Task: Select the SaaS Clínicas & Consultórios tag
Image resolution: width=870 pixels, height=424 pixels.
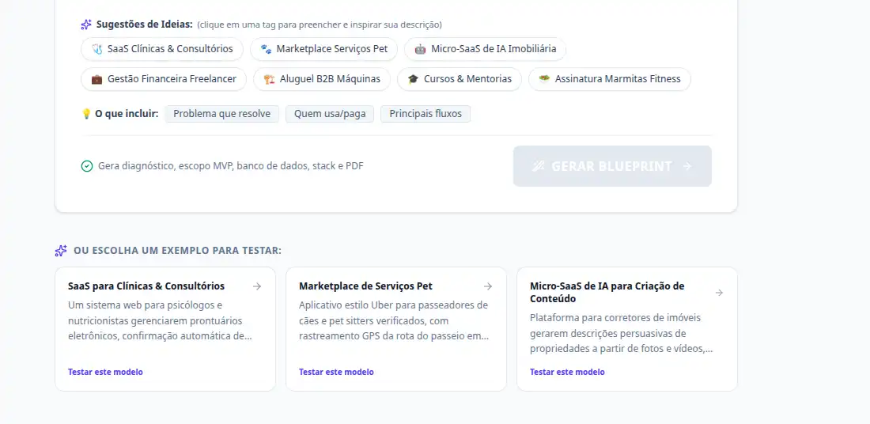Action: point(162,49)
